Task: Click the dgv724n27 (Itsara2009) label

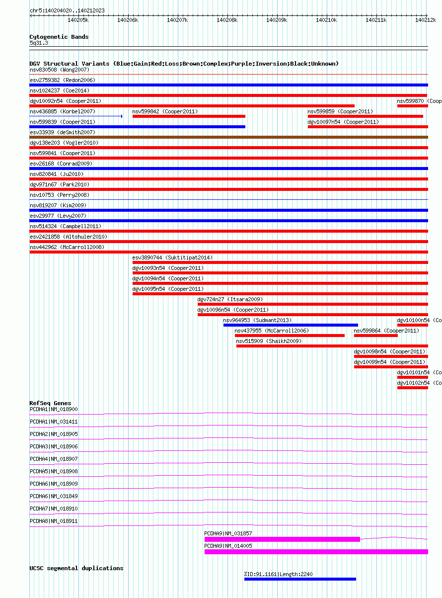Action: point(230,299)
